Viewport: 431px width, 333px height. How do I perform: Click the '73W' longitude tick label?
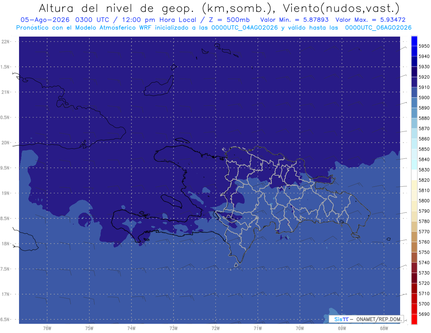pos(173,328)
